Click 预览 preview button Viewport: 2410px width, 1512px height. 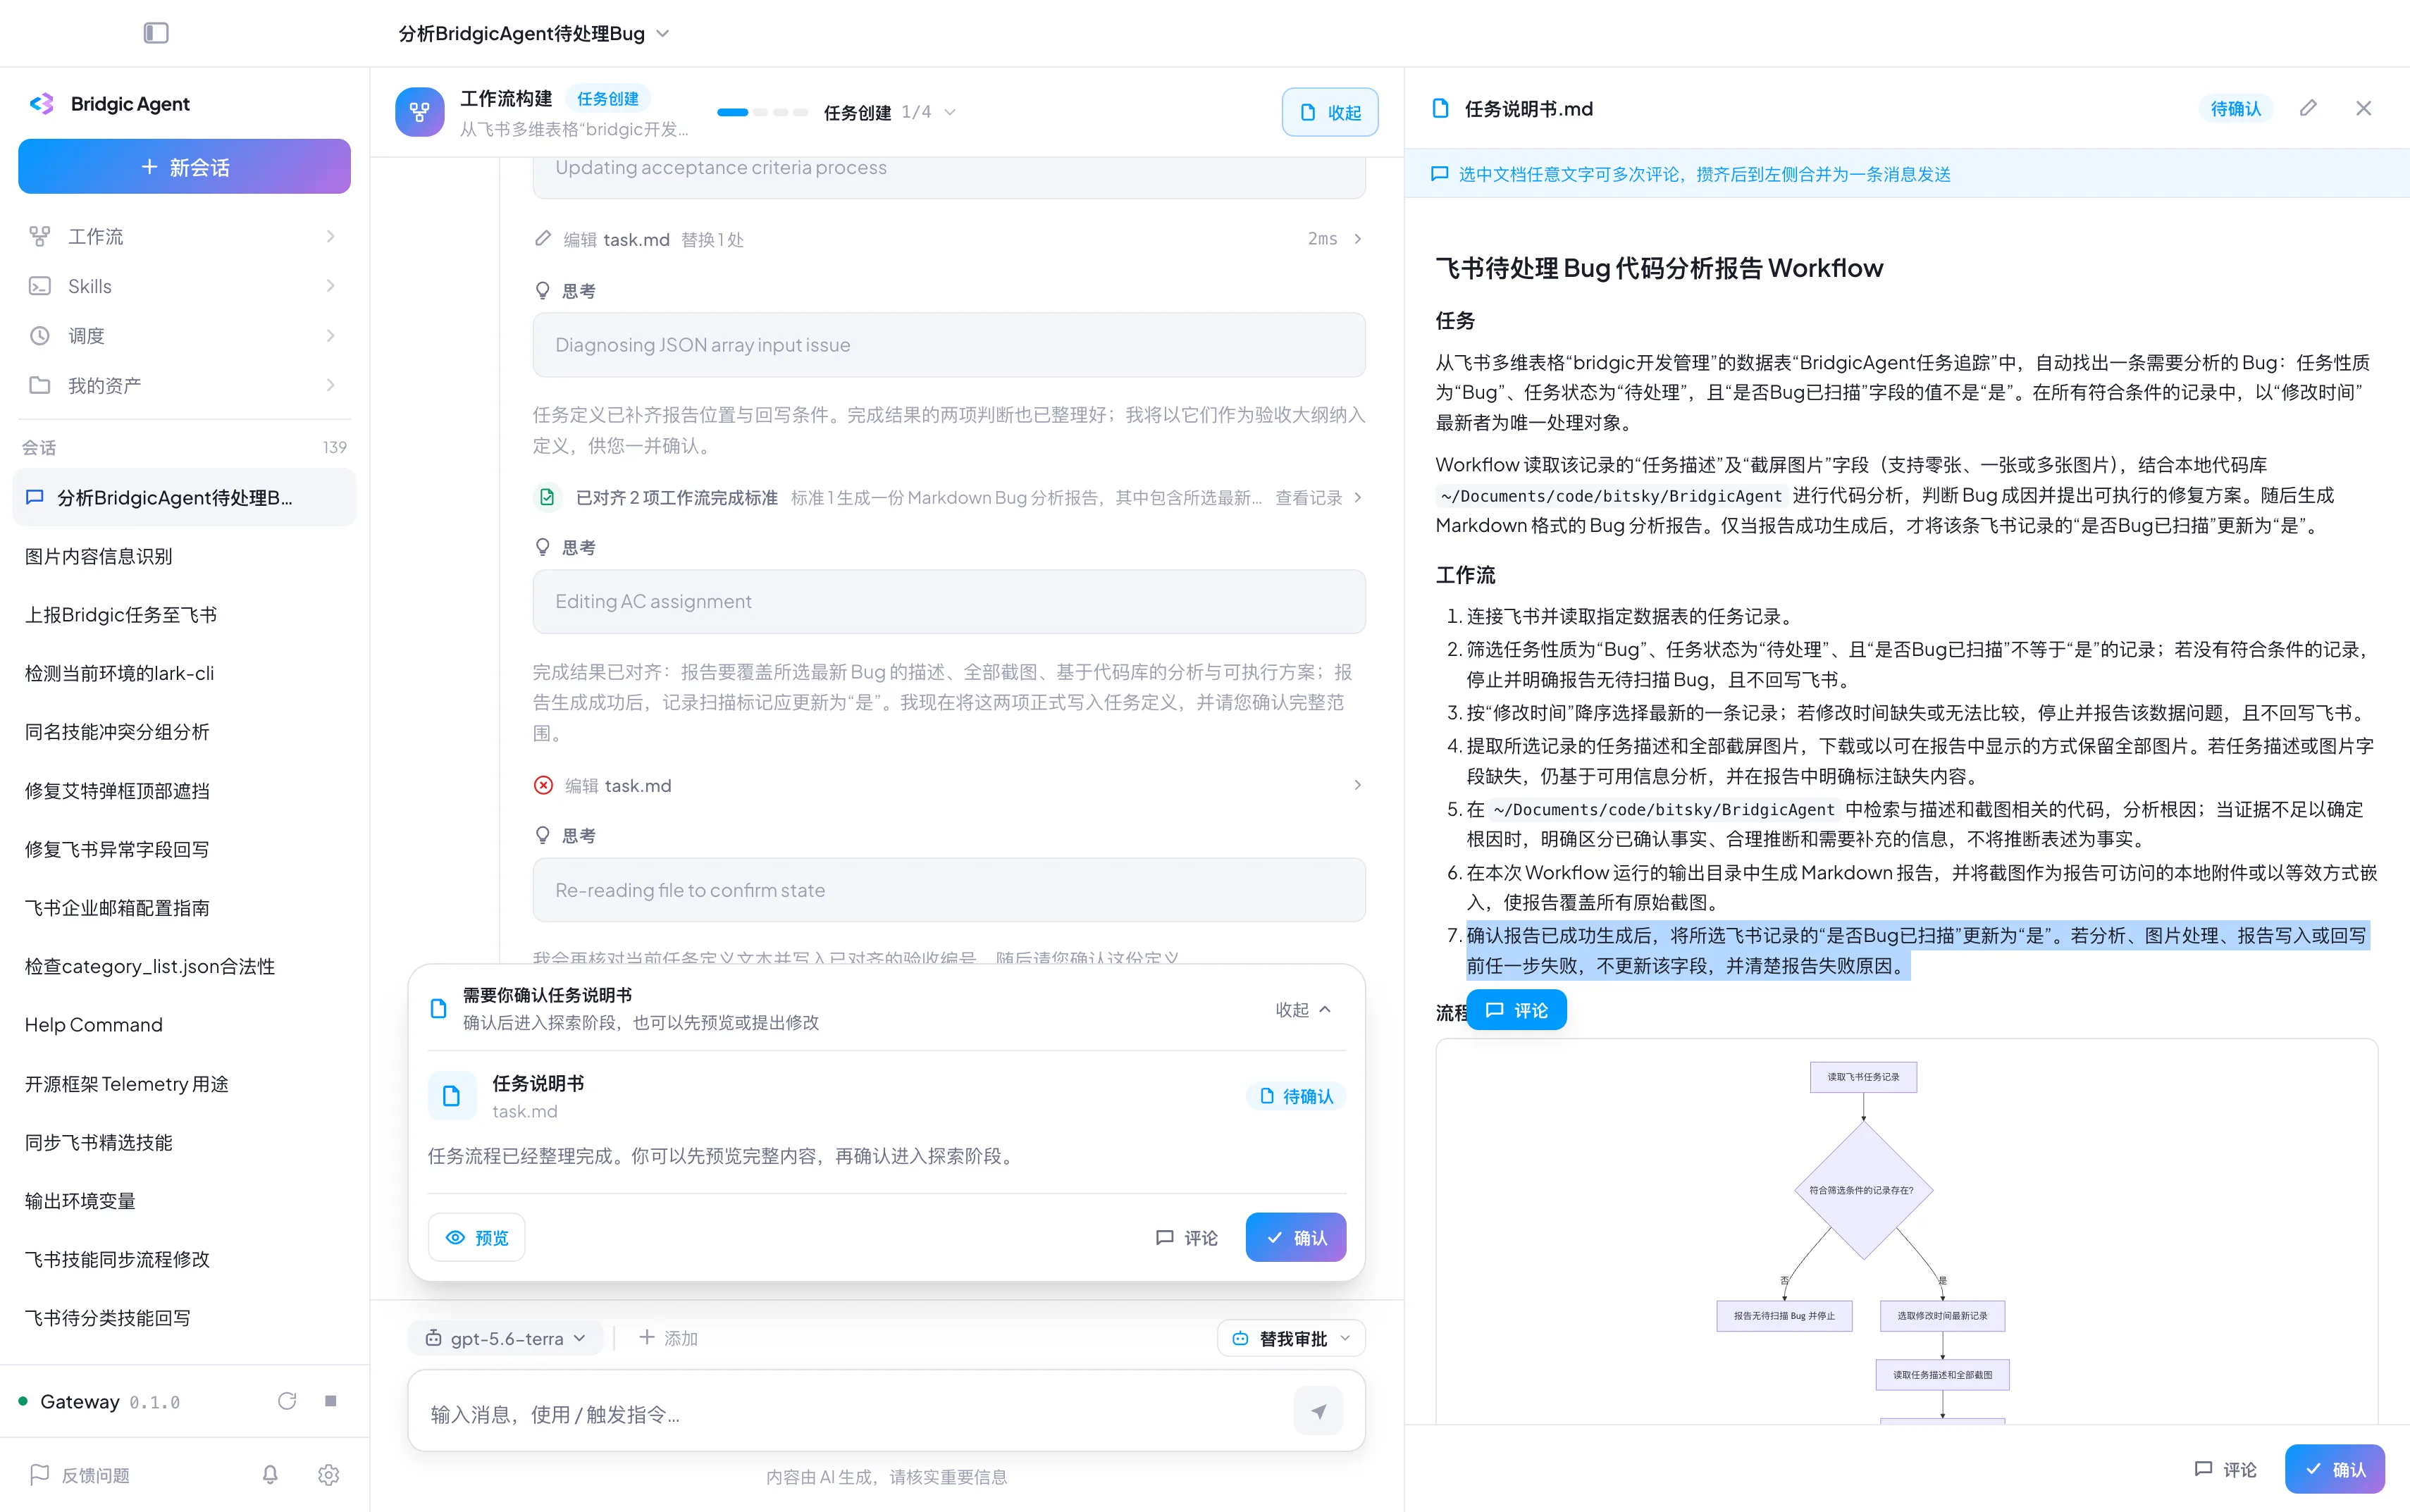point(476,1238)
